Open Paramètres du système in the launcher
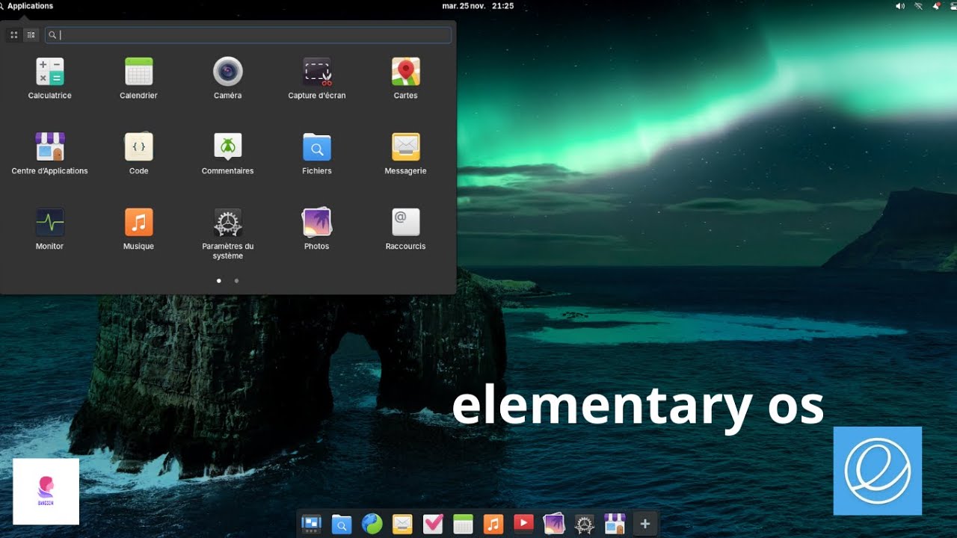957x538 pixels. (227, 233)
